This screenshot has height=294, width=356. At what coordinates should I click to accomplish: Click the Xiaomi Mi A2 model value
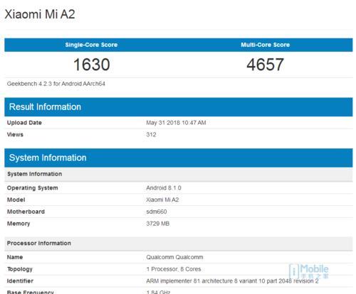pyautogui.click(x=162, y=200)
